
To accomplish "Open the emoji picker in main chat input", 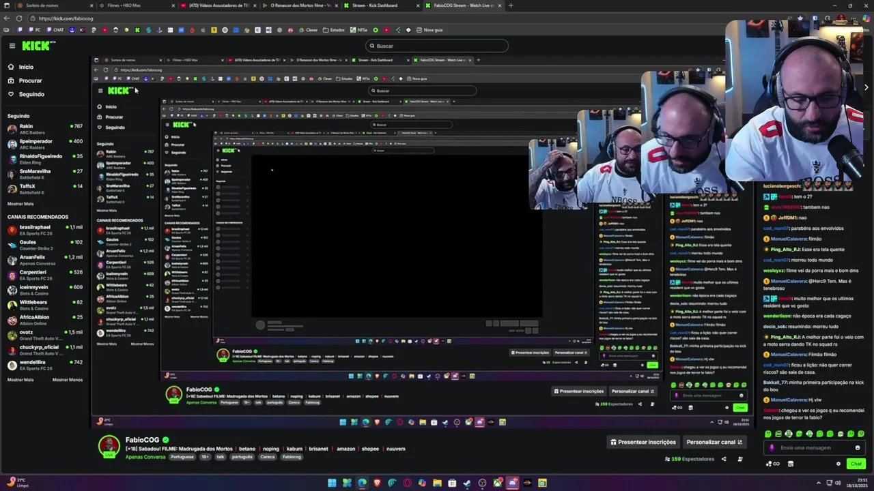I will click(x=858, y=448).
